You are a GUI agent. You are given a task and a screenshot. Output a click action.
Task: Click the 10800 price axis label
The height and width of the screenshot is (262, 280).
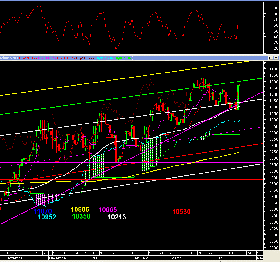(x=273, y=146)
